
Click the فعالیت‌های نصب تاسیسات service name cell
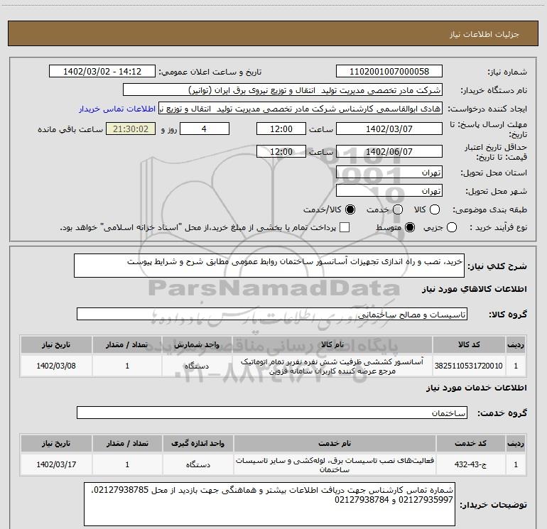click(x=335, y=464)
